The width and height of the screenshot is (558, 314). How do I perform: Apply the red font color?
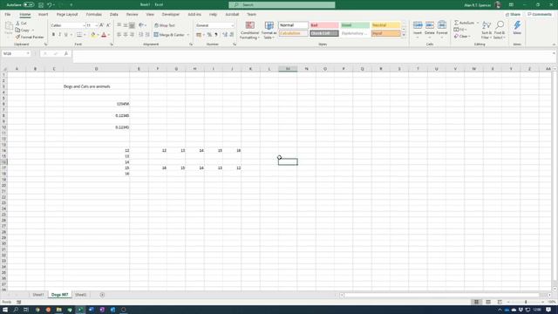click(104, 35)
